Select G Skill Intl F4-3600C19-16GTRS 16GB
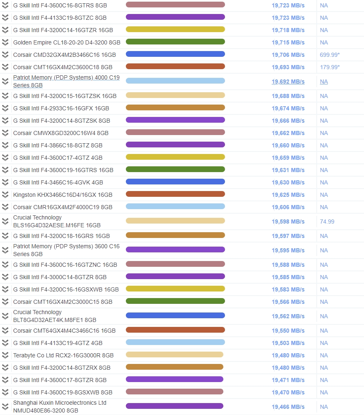364x415 pixels. click(x=63, y=170)
